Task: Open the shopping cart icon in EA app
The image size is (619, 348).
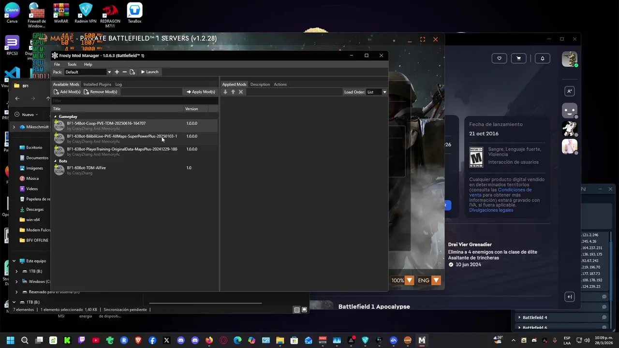Action: tap(518, 58)
